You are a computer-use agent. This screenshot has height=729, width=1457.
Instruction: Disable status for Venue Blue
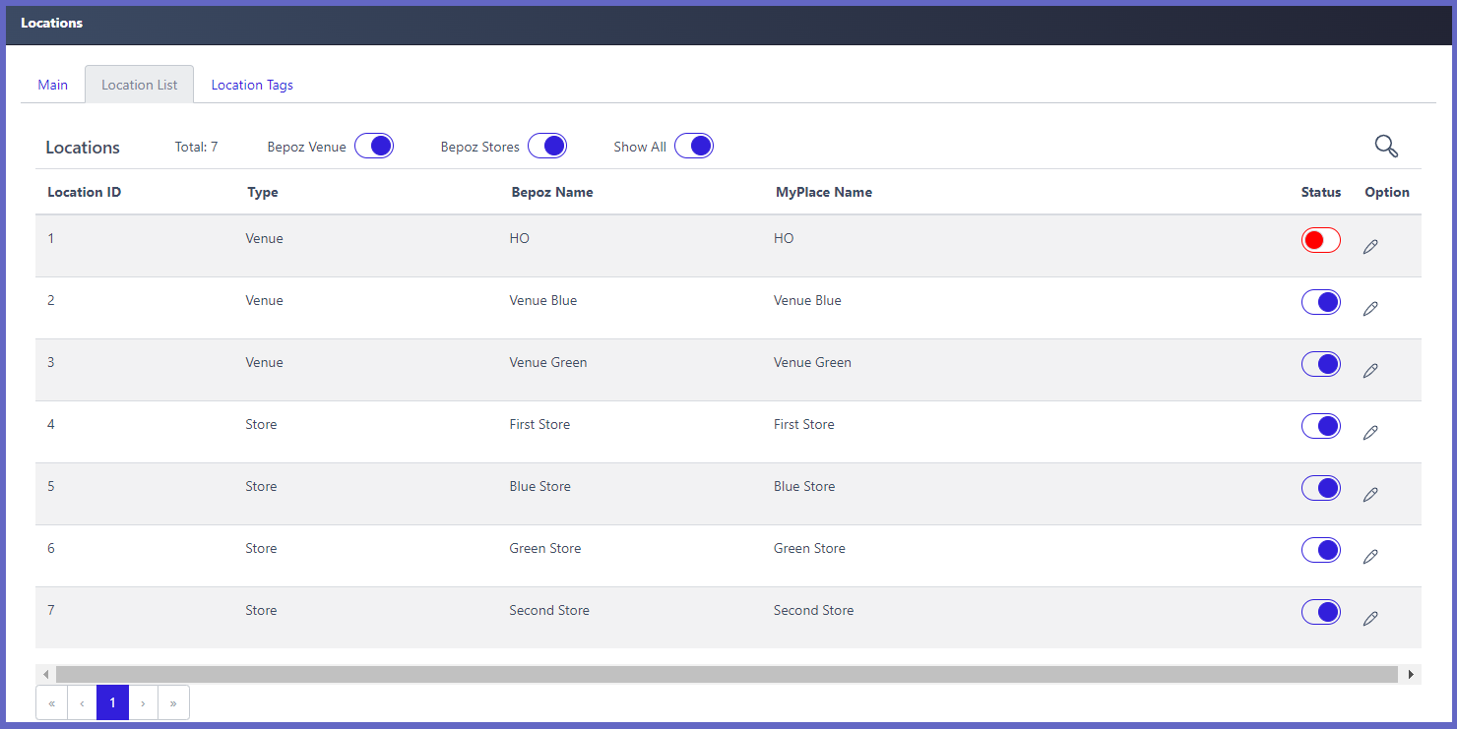[x=1321, y=302]
